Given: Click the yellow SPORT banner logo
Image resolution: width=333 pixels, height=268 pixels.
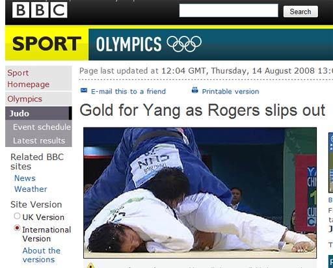Looking at the screenshot, I should pos(47,44).
